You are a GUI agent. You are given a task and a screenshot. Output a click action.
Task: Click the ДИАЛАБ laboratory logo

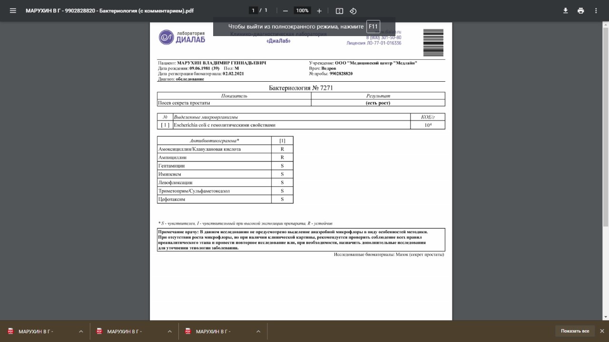(182, 37)
